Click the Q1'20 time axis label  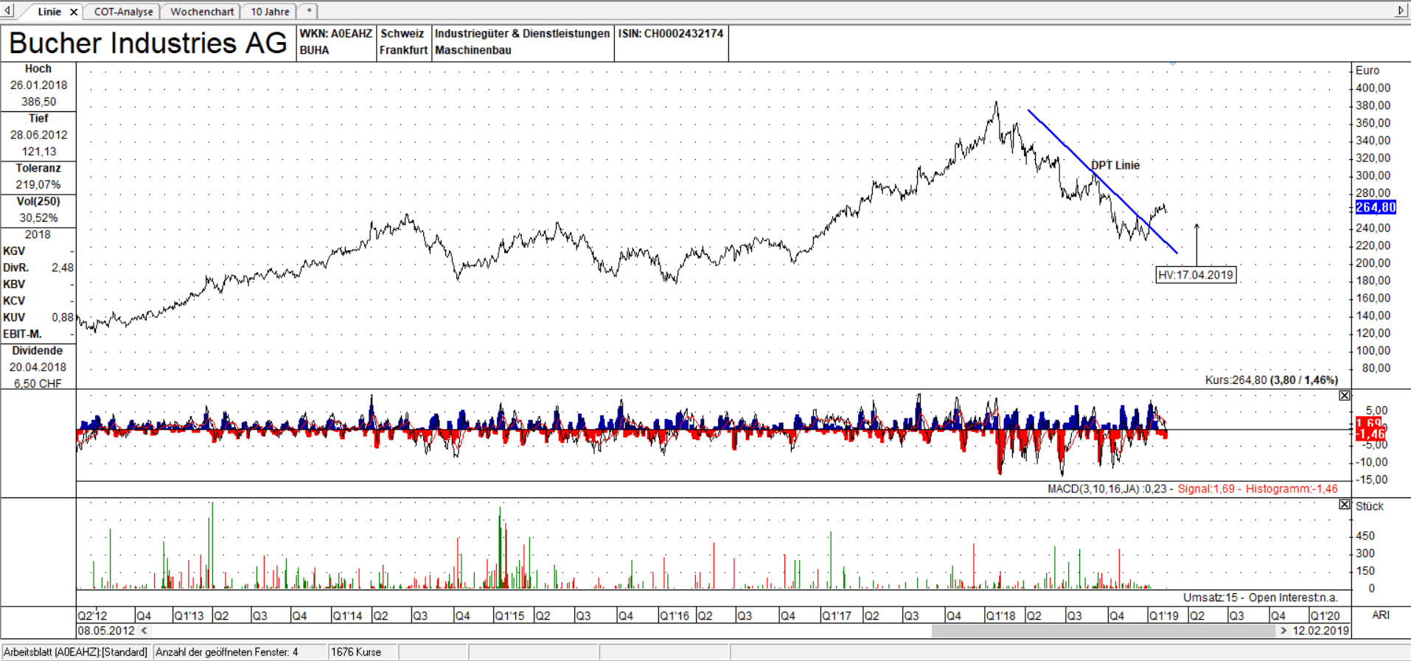[1325, 615]
